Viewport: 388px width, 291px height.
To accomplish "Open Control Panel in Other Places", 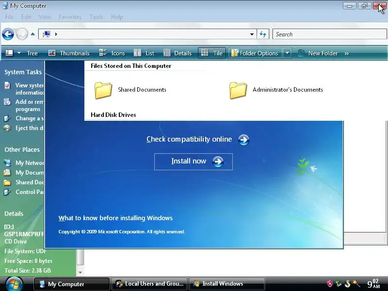I will (x=30, y=192).
